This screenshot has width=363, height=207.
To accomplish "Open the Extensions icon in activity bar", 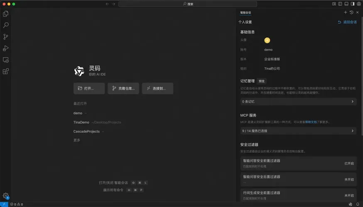I will [6, 71].
